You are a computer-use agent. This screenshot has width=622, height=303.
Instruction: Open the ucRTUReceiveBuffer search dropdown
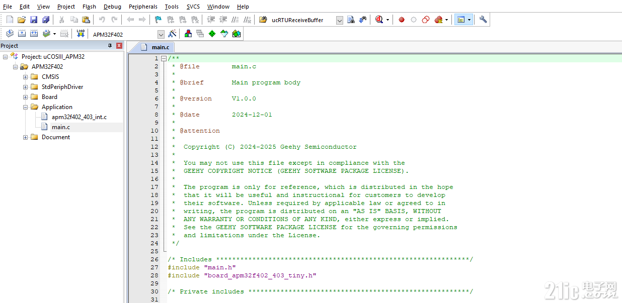pyautogui.click(x=340, y=20)
